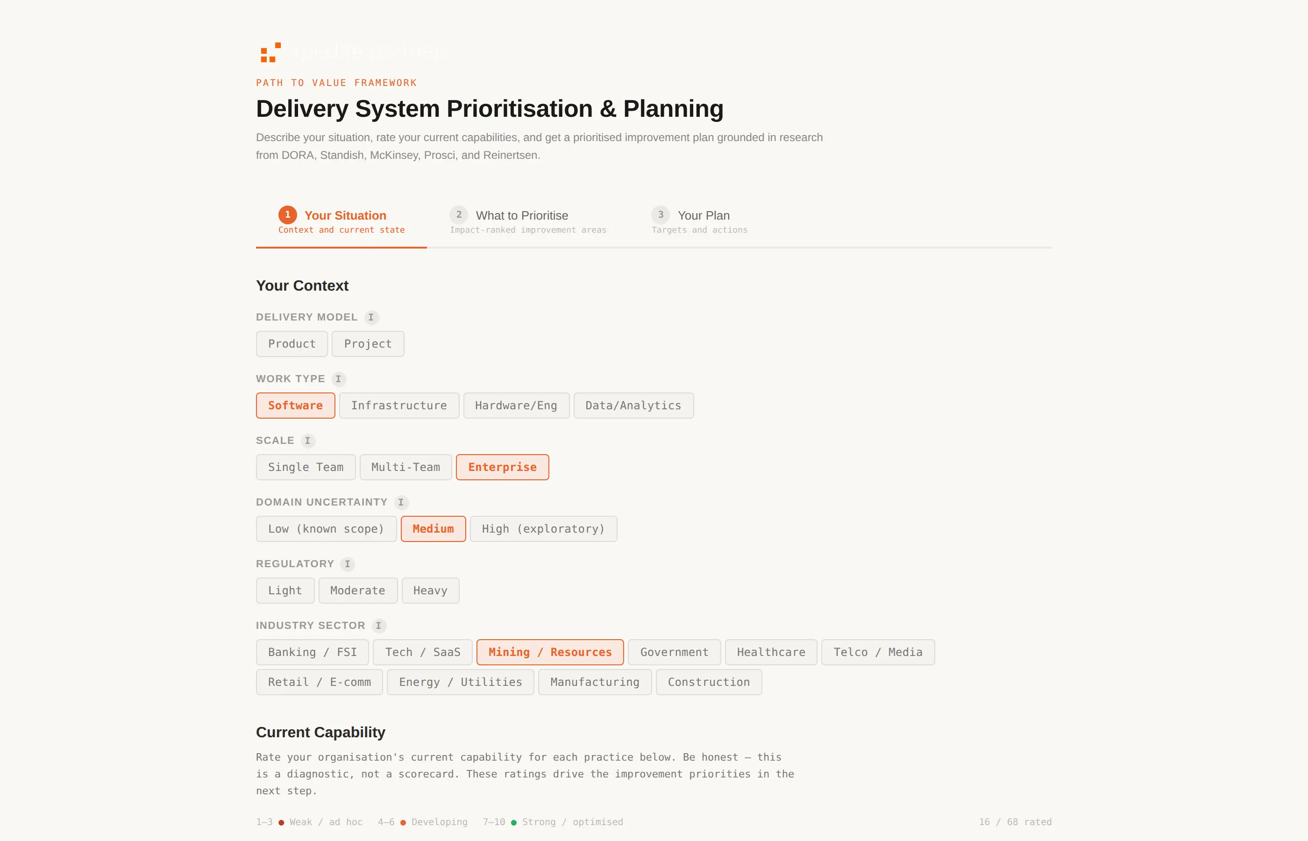The image size is (1308, 841).
Task: Pick the Healthcare sector
Action: [771, 652]
